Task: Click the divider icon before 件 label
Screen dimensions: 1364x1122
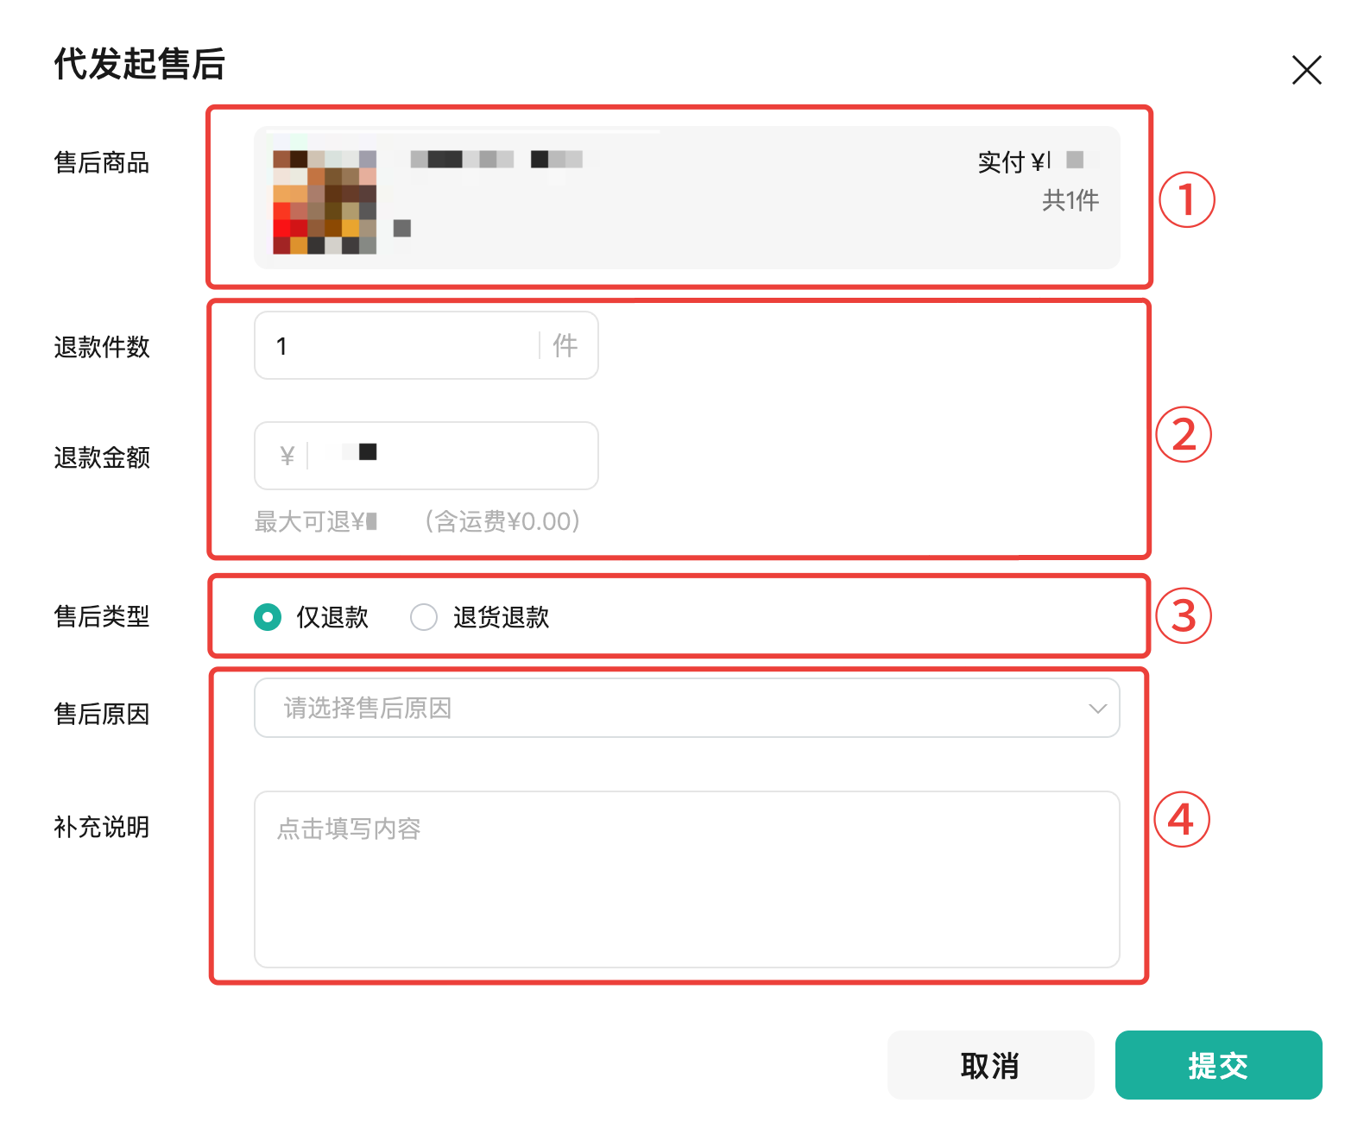Action: (541, 345)
